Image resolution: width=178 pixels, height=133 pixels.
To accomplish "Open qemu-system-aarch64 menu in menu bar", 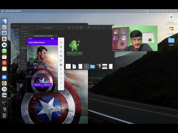I will (x=13, y=11).
